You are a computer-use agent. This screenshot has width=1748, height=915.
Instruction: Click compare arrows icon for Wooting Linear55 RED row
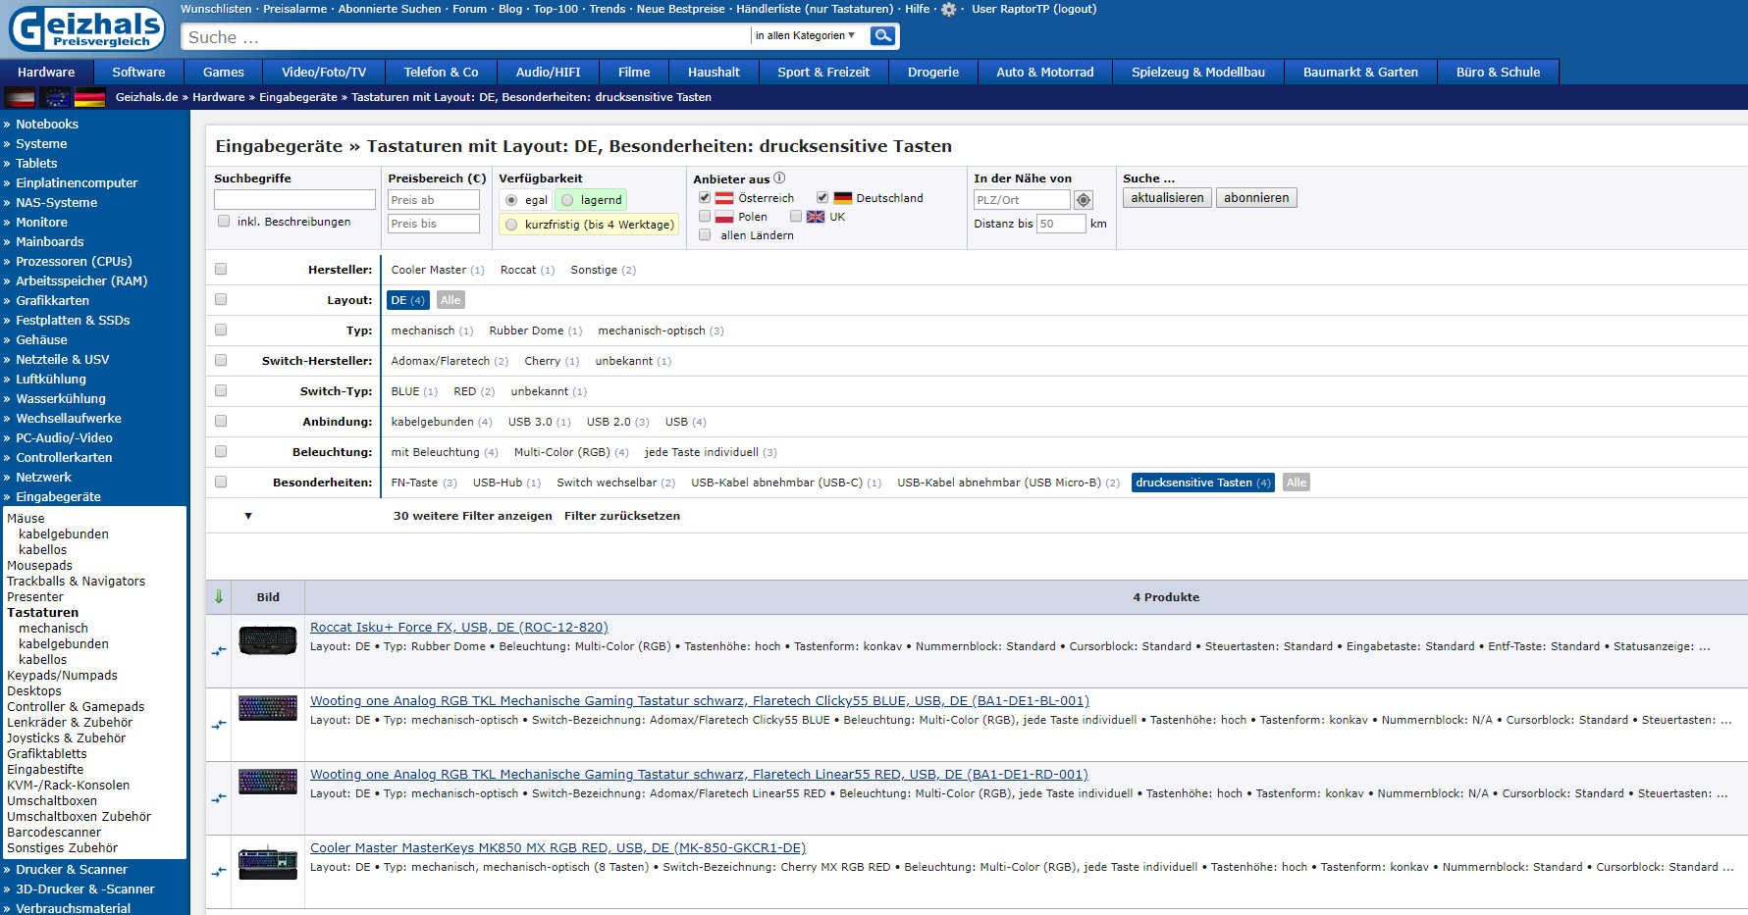[x=219, y=797]
